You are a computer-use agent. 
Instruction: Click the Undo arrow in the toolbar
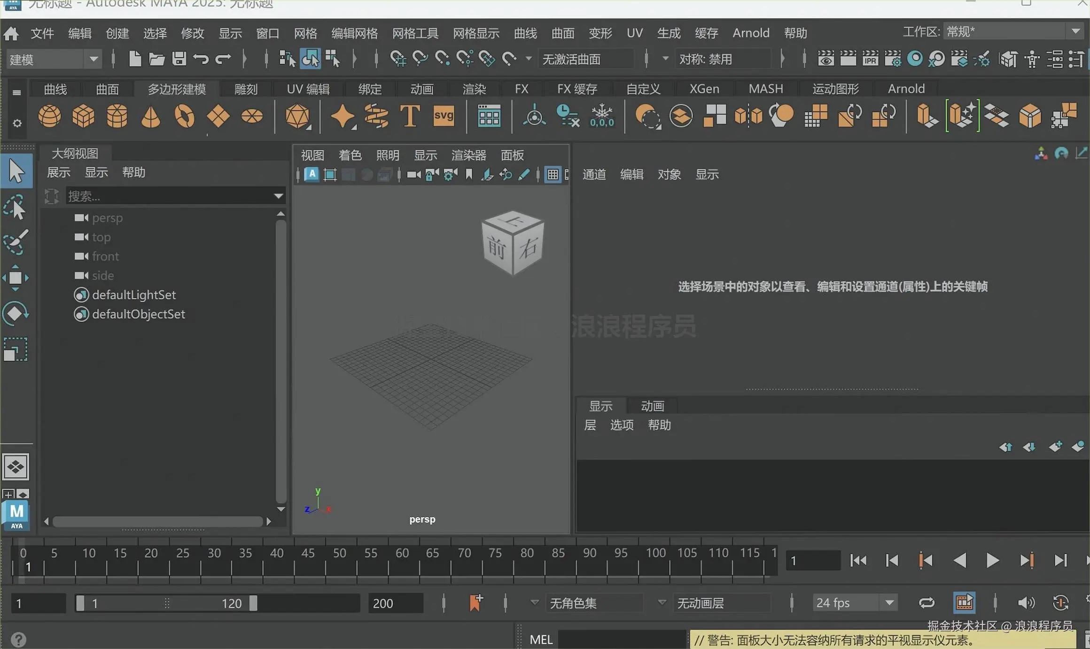click(x=201, y=58)
